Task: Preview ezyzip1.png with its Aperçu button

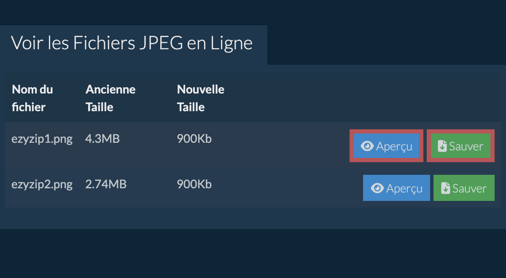Action: (x=386, y=146)
